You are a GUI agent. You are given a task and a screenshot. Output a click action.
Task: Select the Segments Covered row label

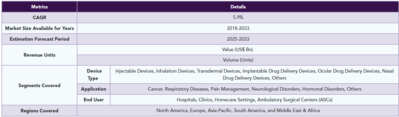[x=39, y=85]
